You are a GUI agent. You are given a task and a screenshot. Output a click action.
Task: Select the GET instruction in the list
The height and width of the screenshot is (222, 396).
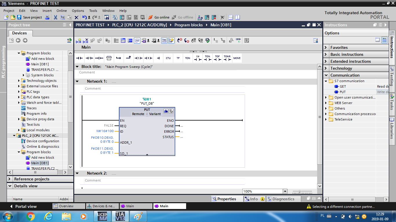click(x=343, y=86)
